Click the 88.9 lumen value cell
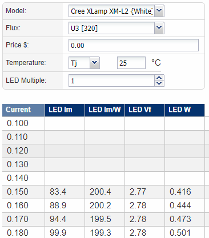The height and width of the screenshot is (238, 209). click(65, 205)
